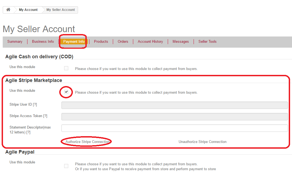Uncheck Agile Stripe Marketplace module checkbox
The height and width of the screenshot is (177, 292).
point(66,92)
